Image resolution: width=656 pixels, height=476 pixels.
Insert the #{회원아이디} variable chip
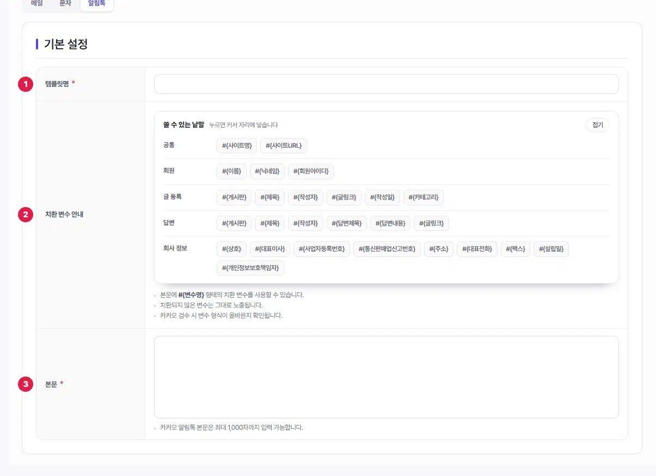pos(311,171)
